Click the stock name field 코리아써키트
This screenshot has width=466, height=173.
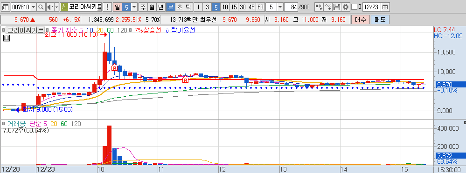[85, 7]
